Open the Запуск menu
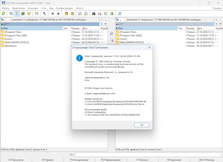This screenshot has height=162, width=223. [79, 8]
